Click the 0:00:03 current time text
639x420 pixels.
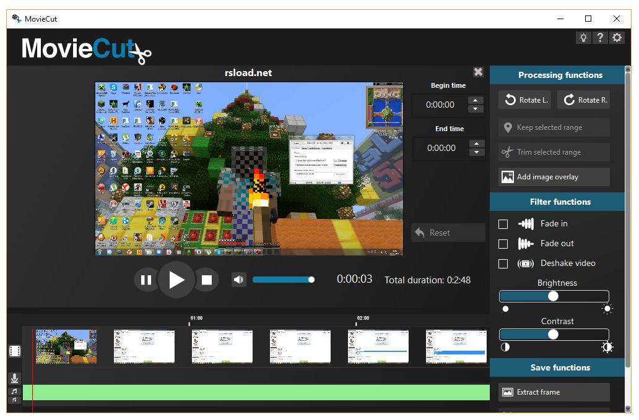(355, 279)
